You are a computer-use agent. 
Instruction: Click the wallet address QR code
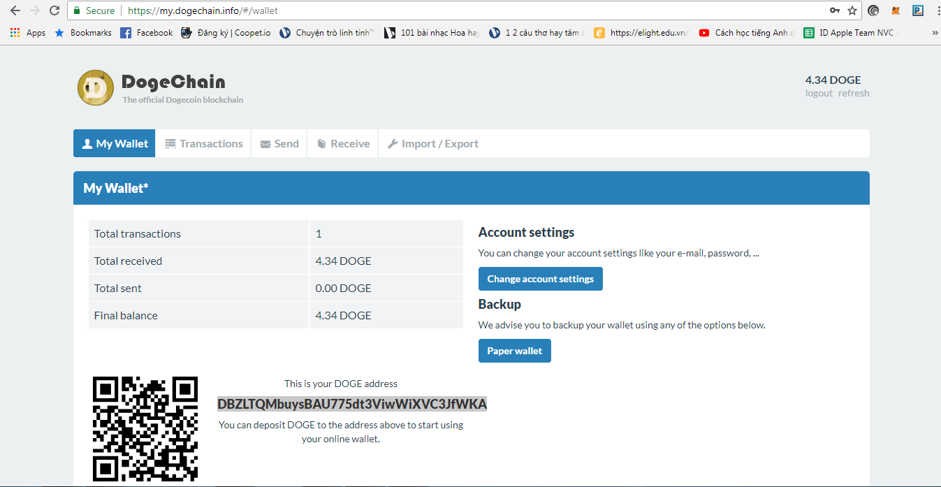pos(145,429)
